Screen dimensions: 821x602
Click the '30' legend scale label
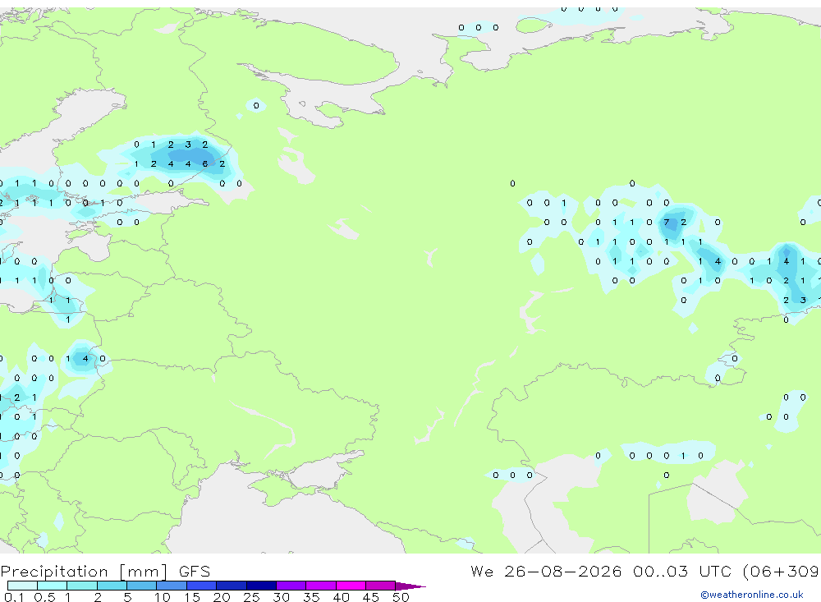[x=281, y=597]
